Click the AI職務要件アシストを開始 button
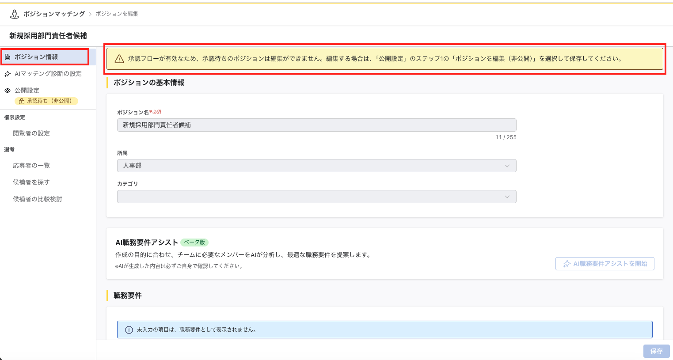Image resolution: width=673 pixels, height=360 pixels. coord(605,264)
